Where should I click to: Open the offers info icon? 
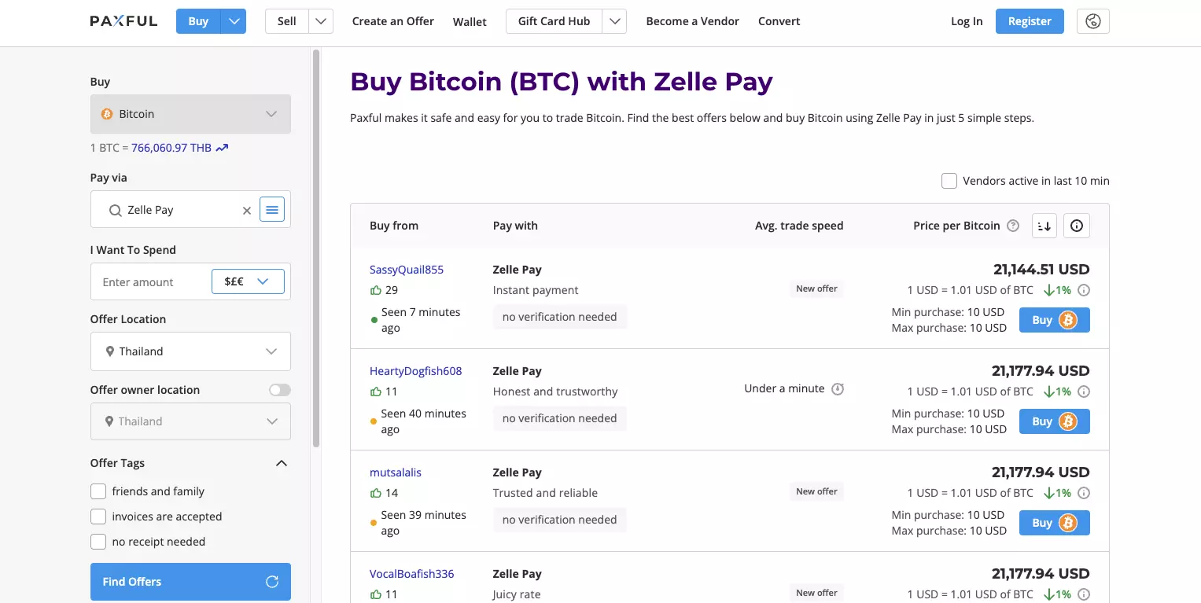[x=1077, y=226]
